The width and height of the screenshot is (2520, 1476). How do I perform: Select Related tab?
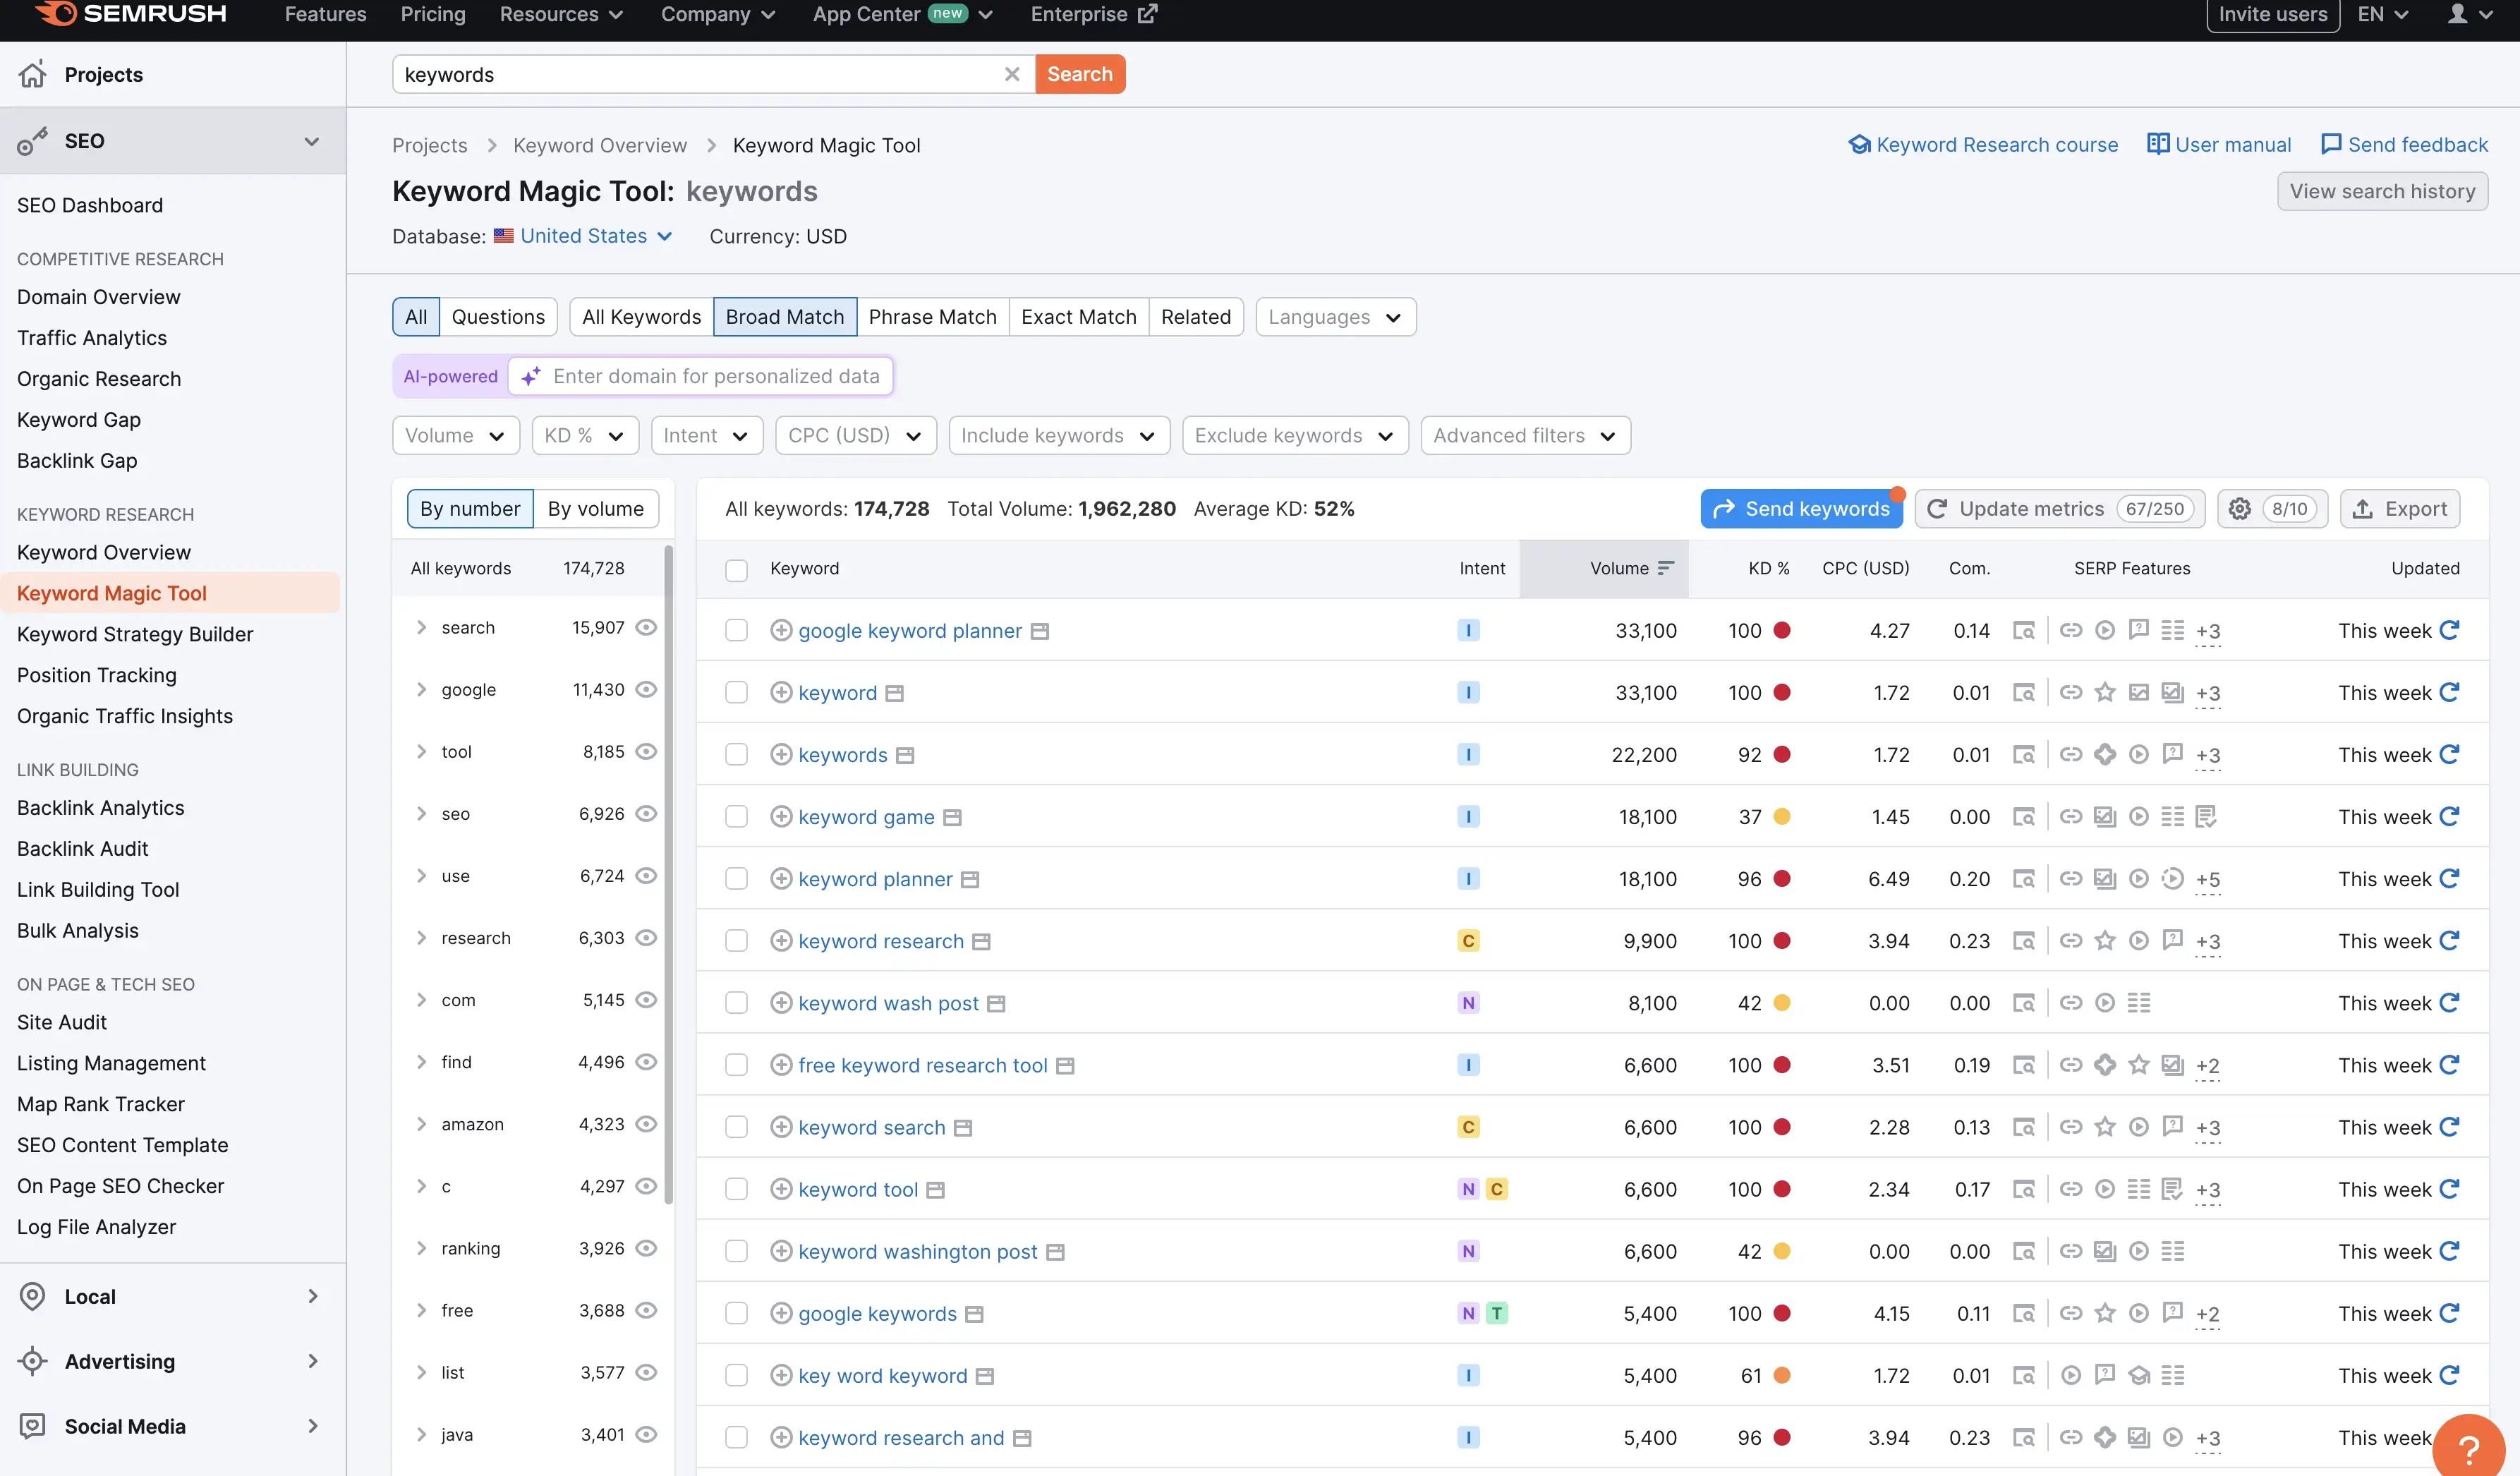point(1195,317)
